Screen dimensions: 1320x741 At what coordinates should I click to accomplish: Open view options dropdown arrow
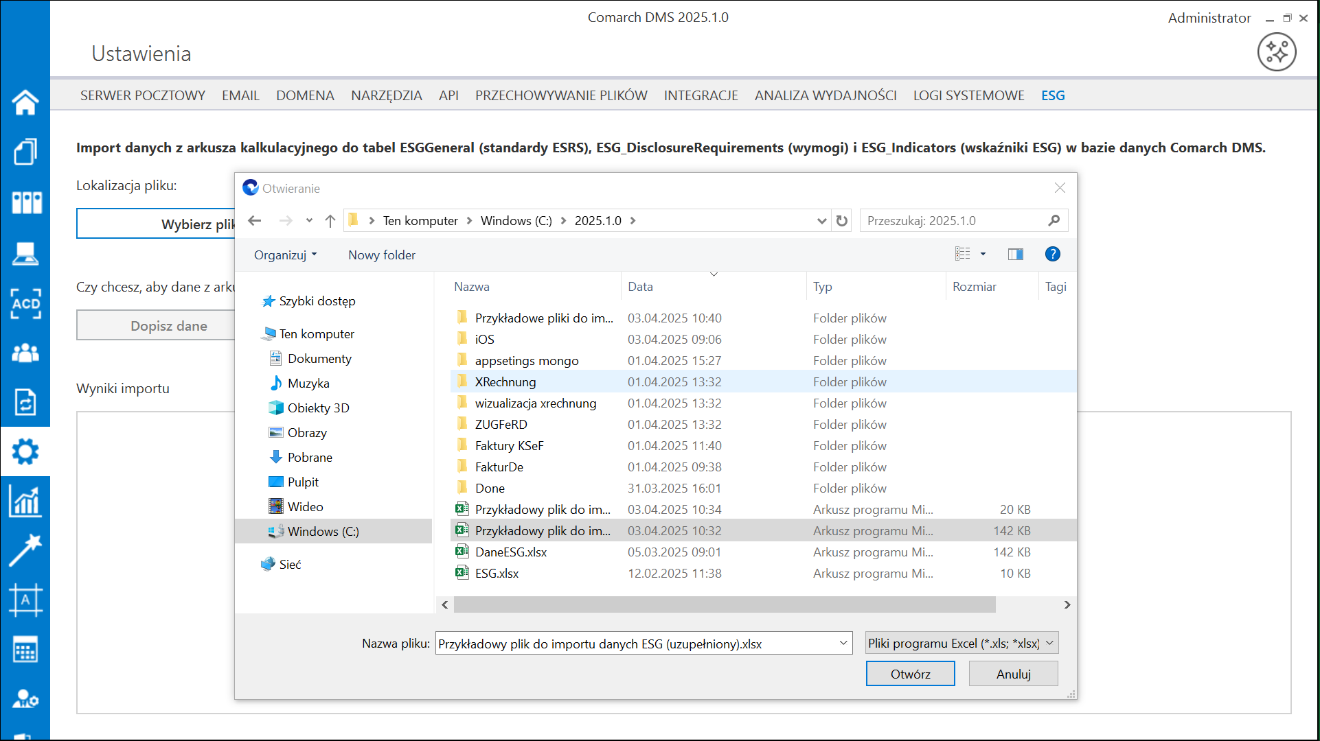click(983, 254)
